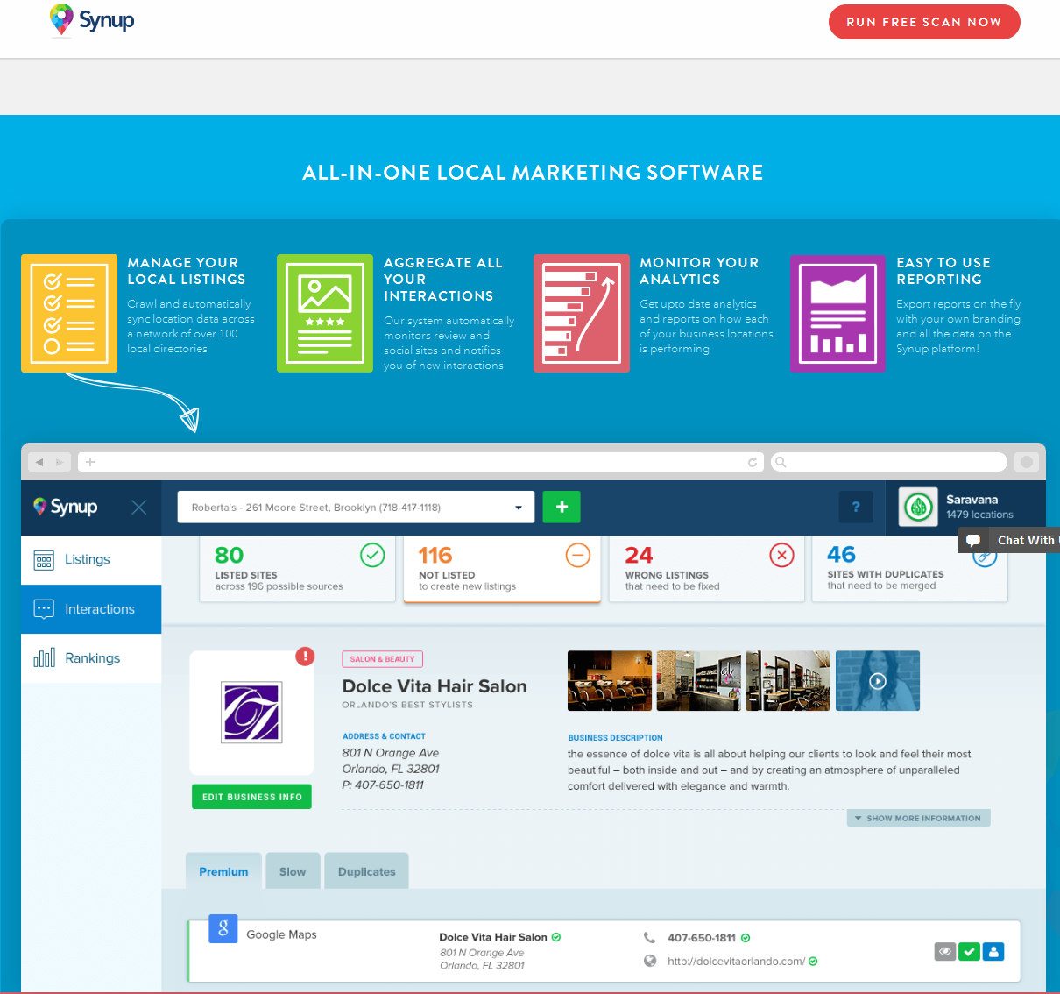Viewport: 1060px width, 994px height.
Task: Click the Easy to Use Reporting purple icon
Action: [x=837, y=314]
